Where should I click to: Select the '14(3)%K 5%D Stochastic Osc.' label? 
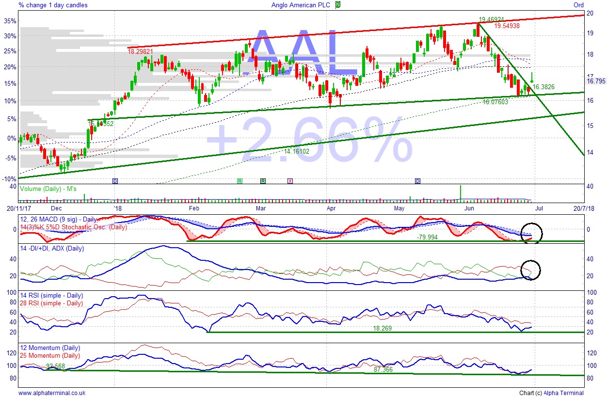(x=73, y=227)
